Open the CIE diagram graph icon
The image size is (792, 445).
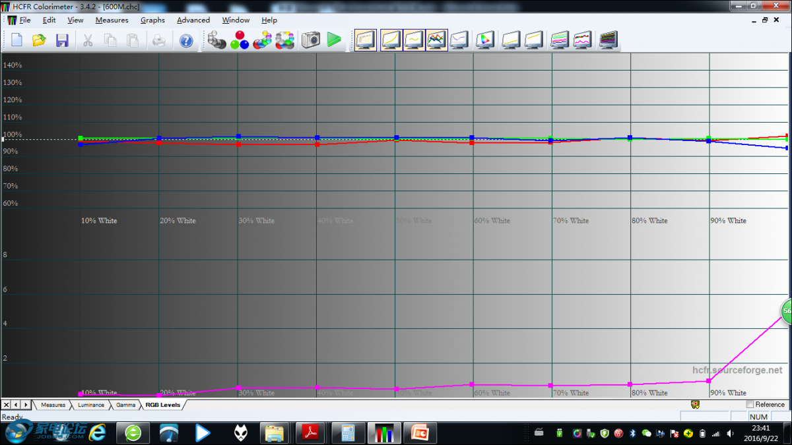tap(485, 40)
